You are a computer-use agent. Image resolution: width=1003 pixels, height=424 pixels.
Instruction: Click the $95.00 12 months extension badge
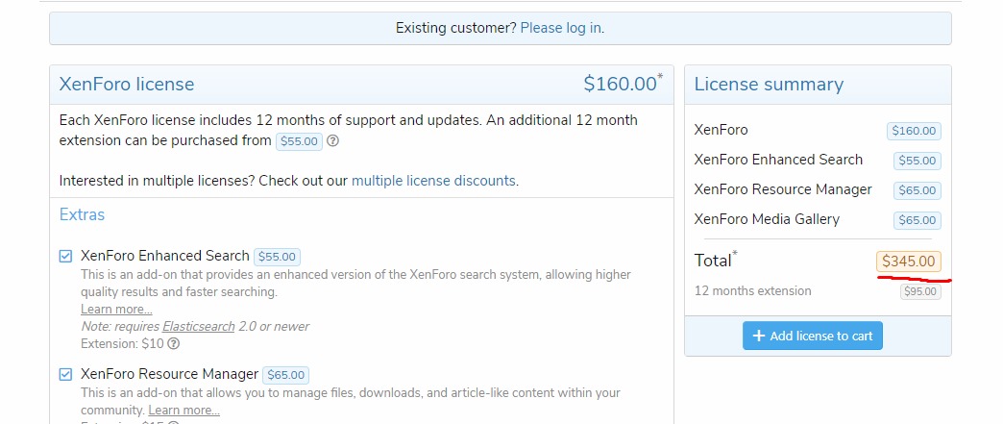point(919,292)
